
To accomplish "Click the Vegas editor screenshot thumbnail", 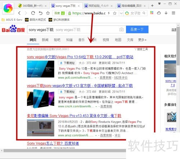I will tap(41, 128).
